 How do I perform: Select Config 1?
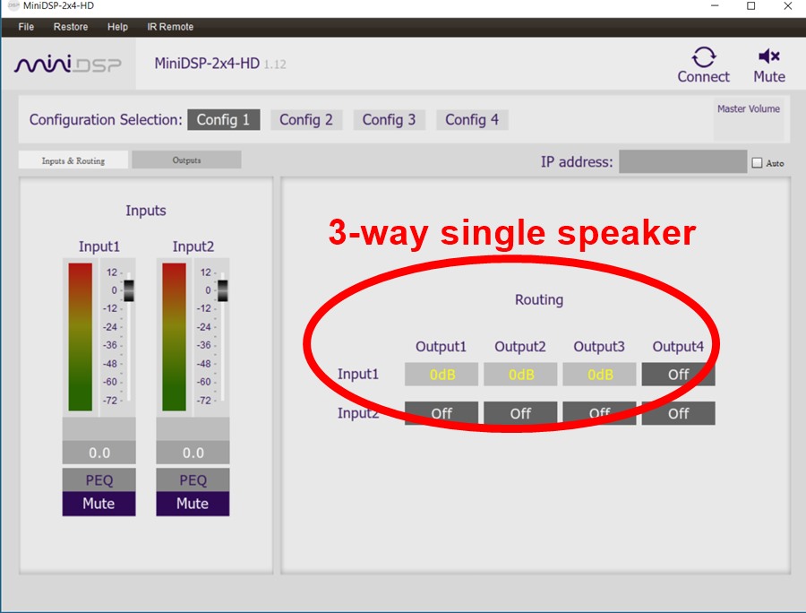pos(224,120)
